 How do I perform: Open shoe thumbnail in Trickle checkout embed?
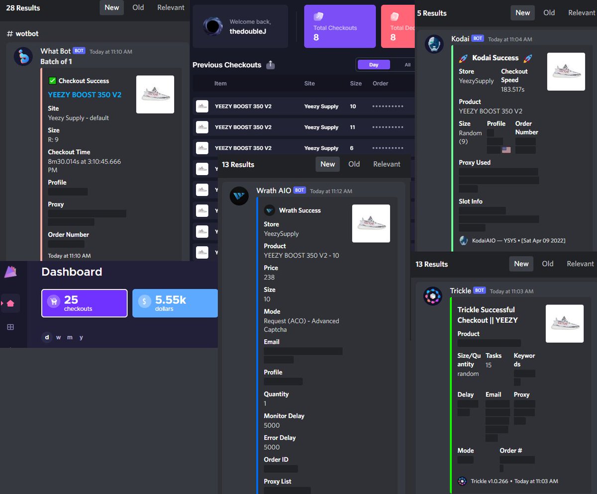(565, 324)
